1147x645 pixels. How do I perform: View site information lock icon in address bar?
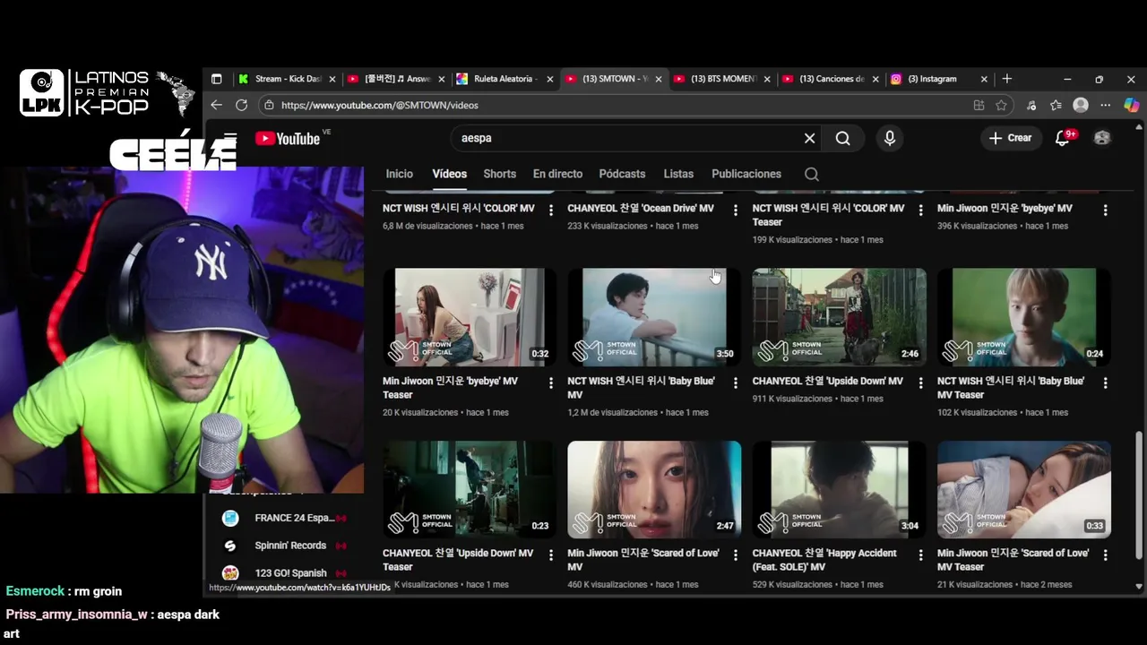pos(268,105)
